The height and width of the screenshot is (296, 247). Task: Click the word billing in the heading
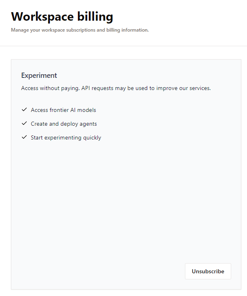[x=95, y=17]
